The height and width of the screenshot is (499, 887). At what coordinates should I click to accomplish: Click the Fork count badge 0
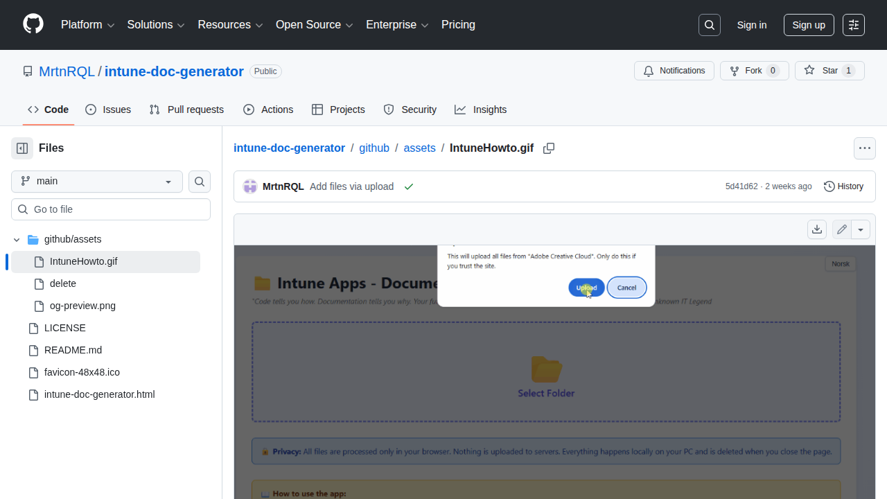[773, 71]
